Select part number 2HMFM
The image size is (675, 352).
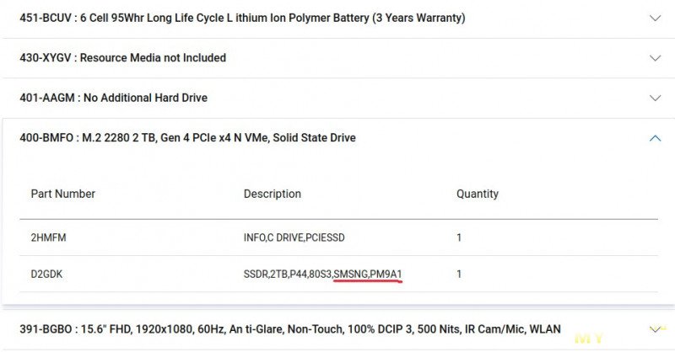coord(49,237)
